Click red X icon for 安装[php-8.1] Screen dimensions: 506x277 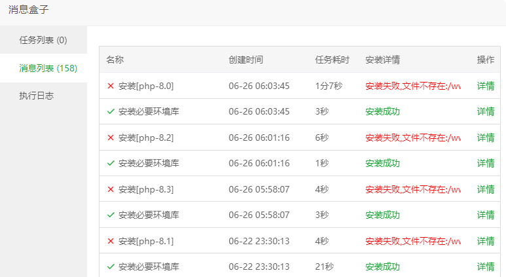(111, 241)
